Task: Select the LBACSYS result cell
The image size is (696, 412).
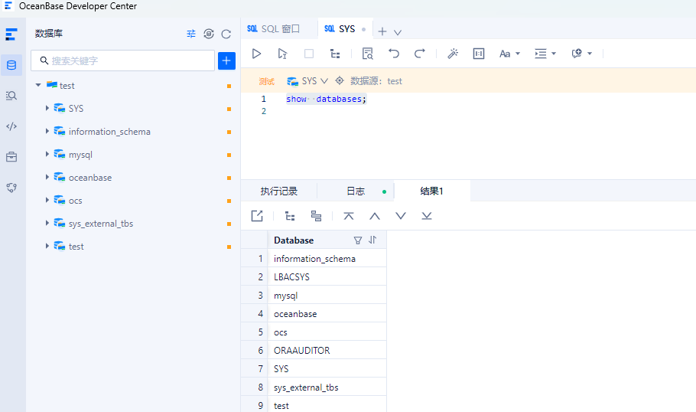Action: point(327,277)
